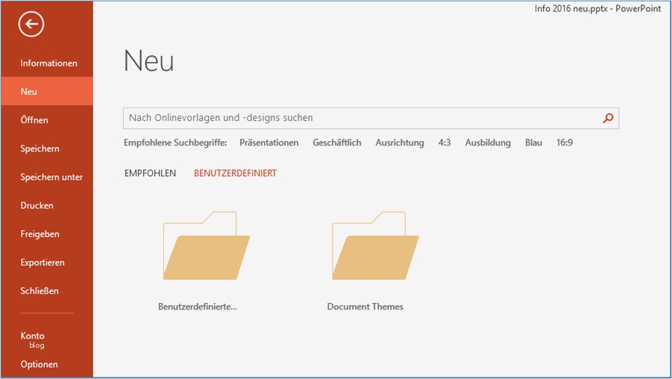This screenshot has width=672, height=379.
Task: Search suggested term Präsentationen
Action: (x=269, y=142)
